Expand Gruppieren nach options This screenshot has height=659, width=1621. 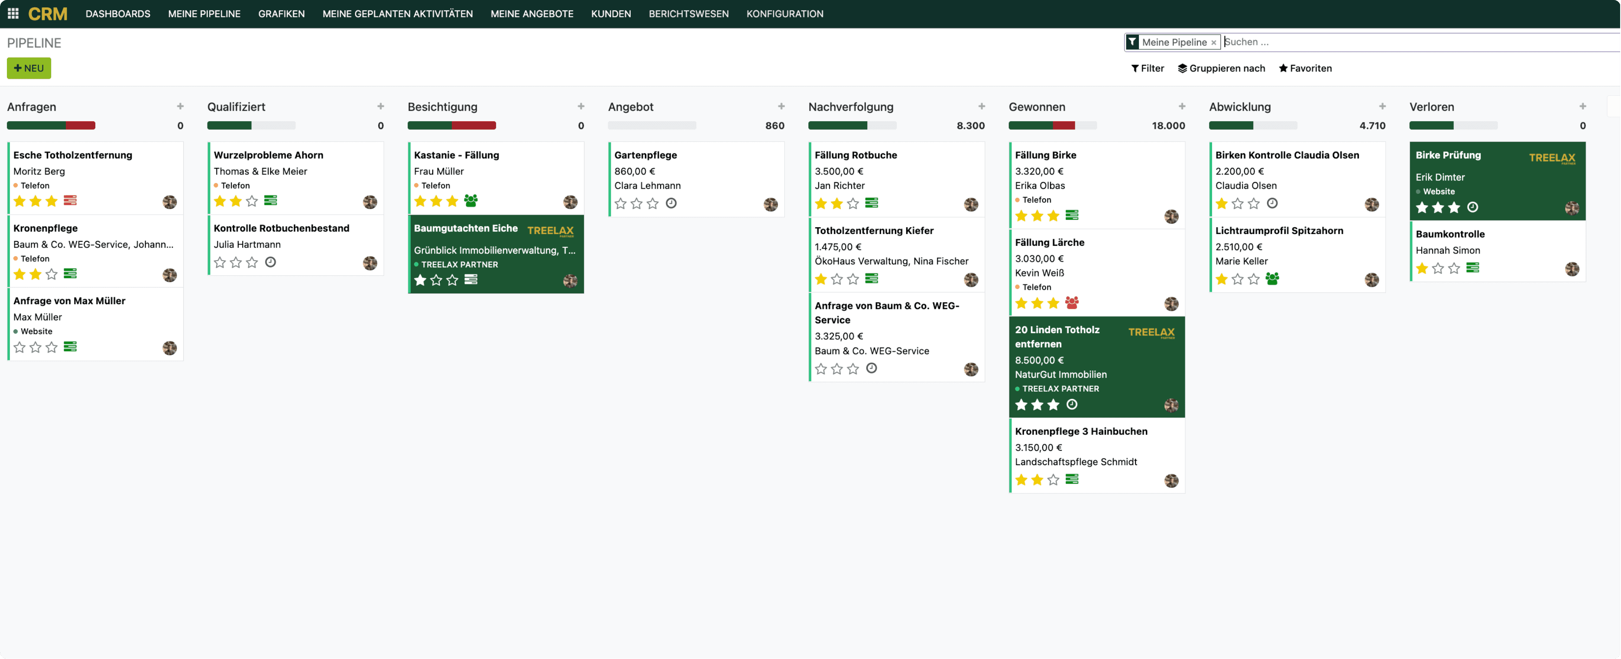click(1222, 68)
